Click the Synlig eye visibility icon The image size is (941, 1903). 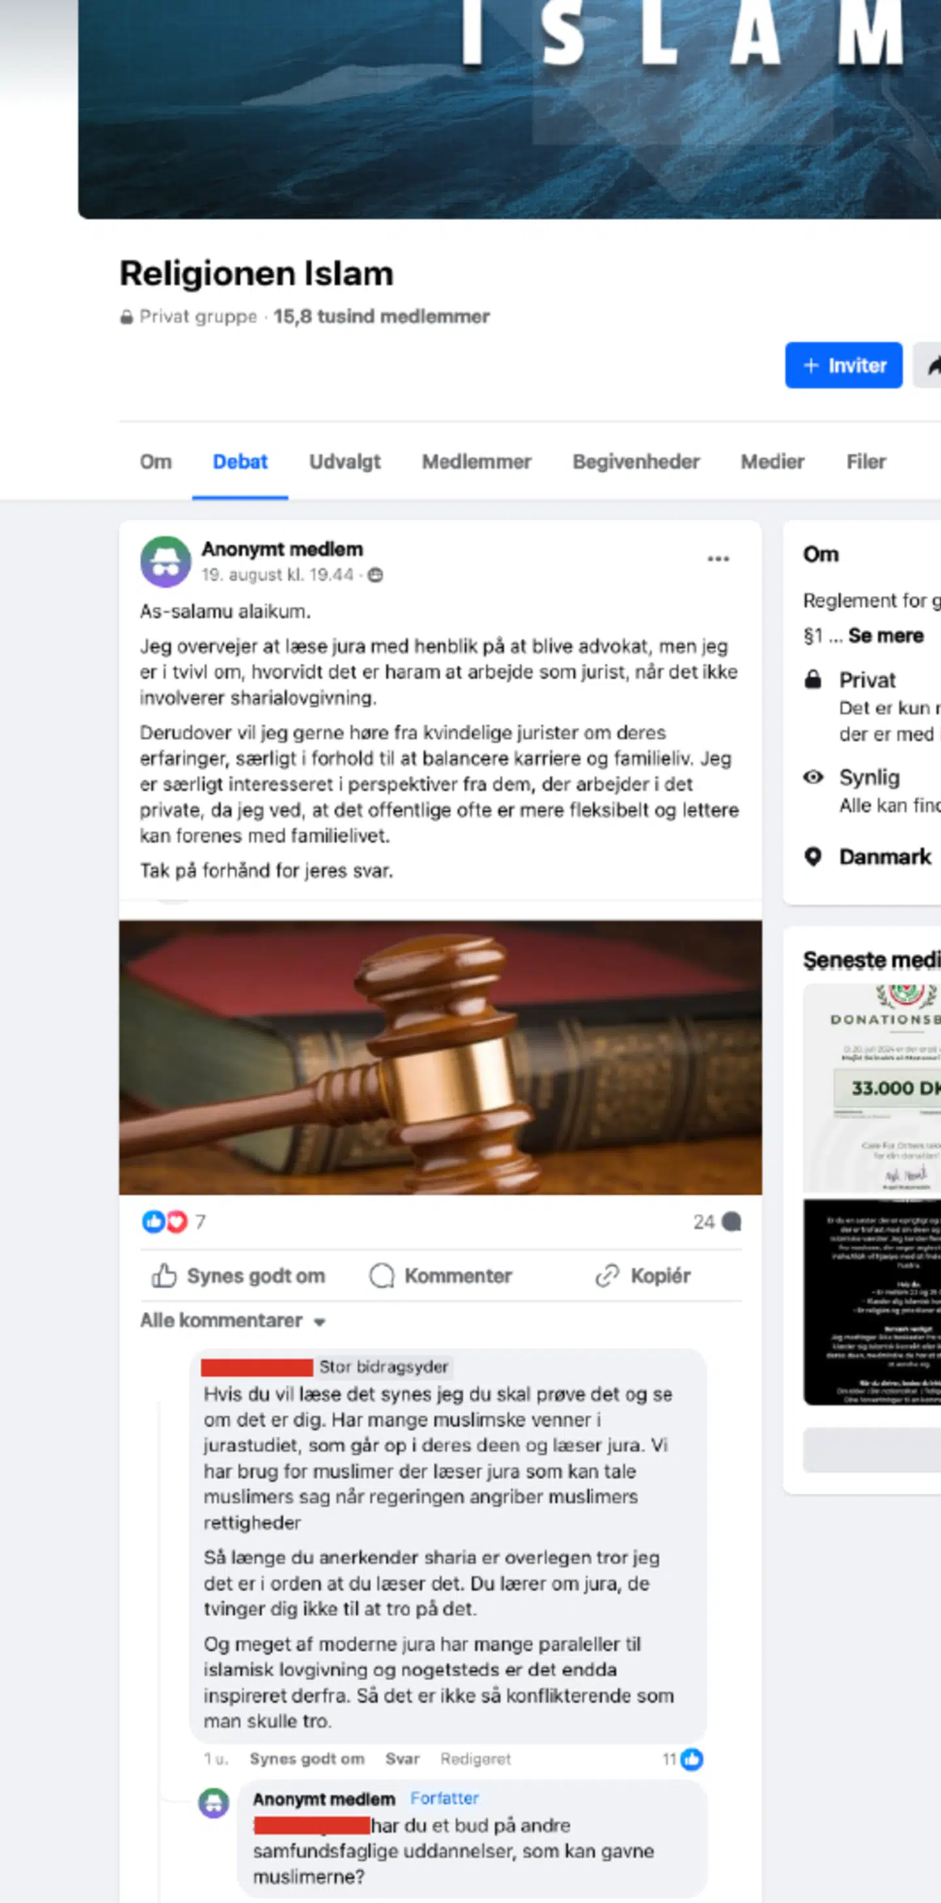coord(813,776)
